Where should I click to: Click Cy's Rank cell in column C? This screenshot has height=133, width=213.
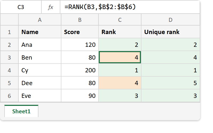click(120, 70)
